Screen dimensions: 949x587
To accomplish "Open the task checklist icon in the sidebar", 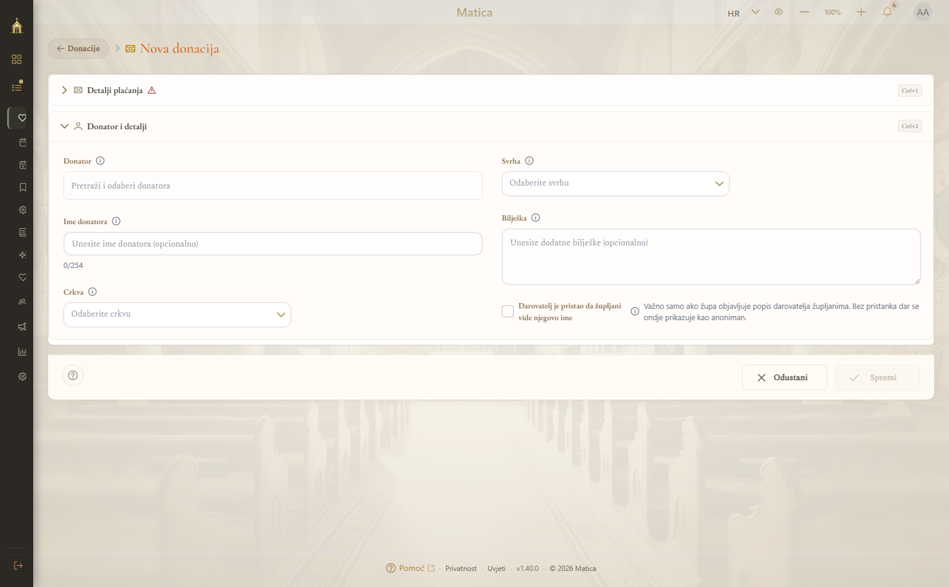I will pyautogui.click(x=17, y=87).
